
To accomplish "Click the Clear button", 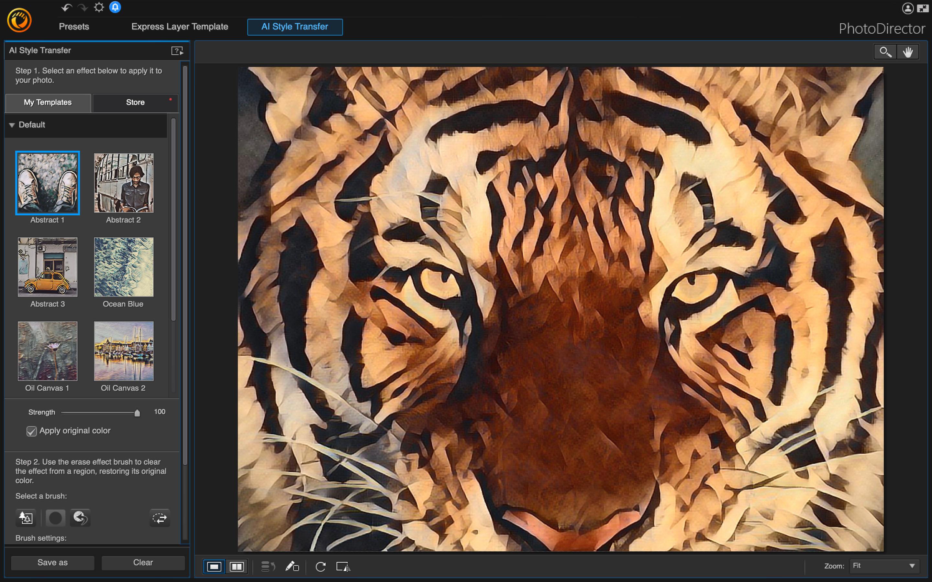I will [x=143, y=562].
